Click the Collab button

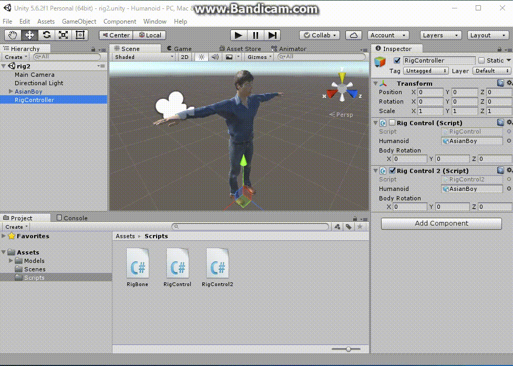pos(320,35)
